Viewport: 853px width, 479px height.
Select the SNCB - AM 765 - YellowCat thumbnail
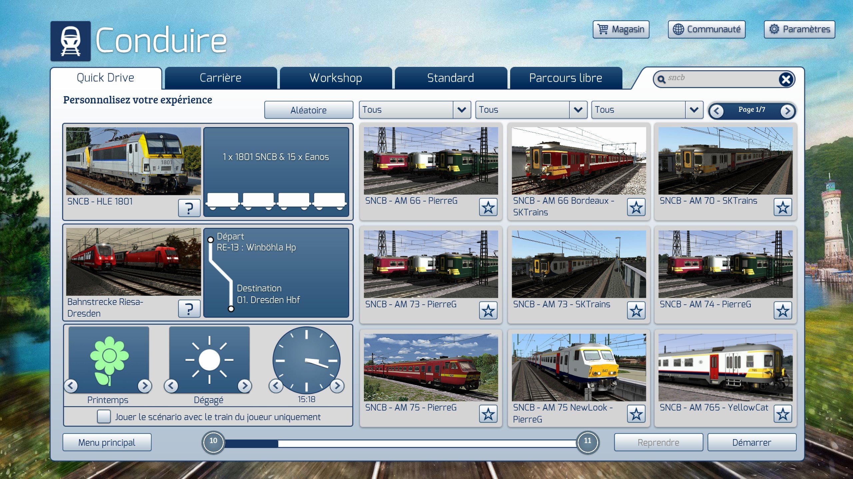click(725, 368)
